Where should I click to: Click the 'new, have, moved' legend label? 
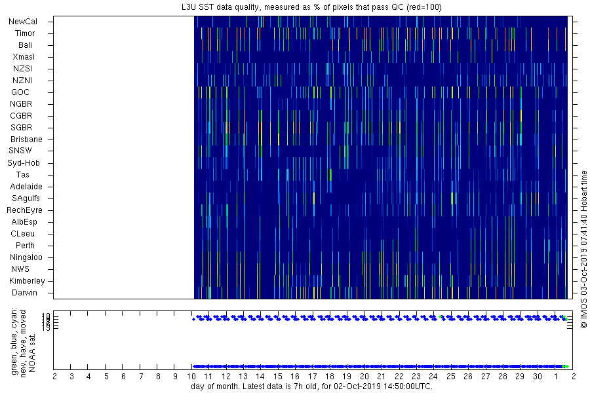point(24,344)
